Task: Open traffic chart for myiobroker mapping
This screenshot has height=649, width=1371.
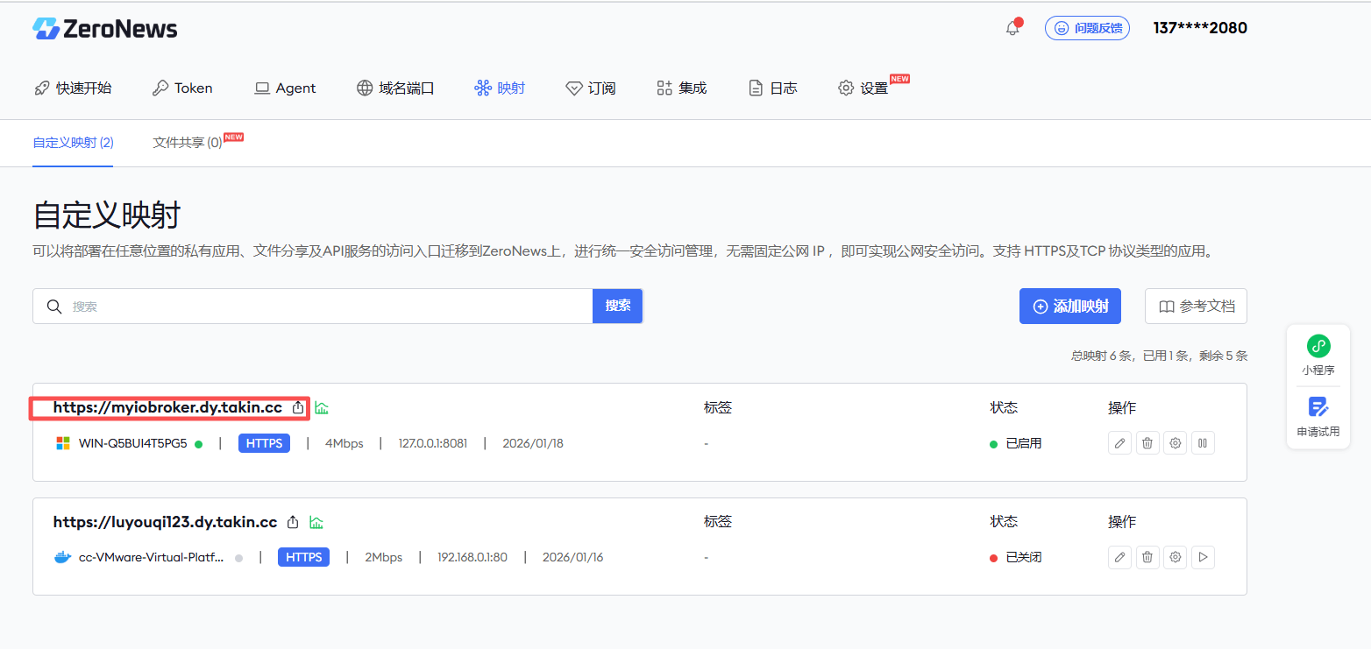Action: coord(322,407)
